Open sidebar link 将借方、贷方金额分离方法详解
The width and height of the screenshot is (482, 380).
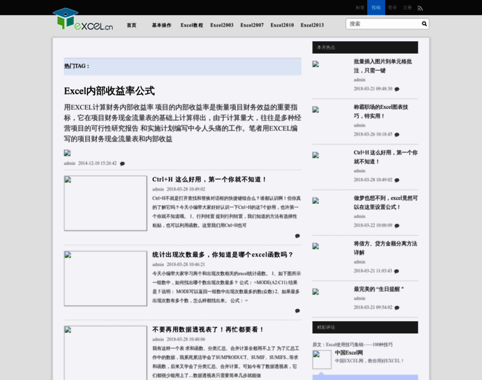coord(385,248)
